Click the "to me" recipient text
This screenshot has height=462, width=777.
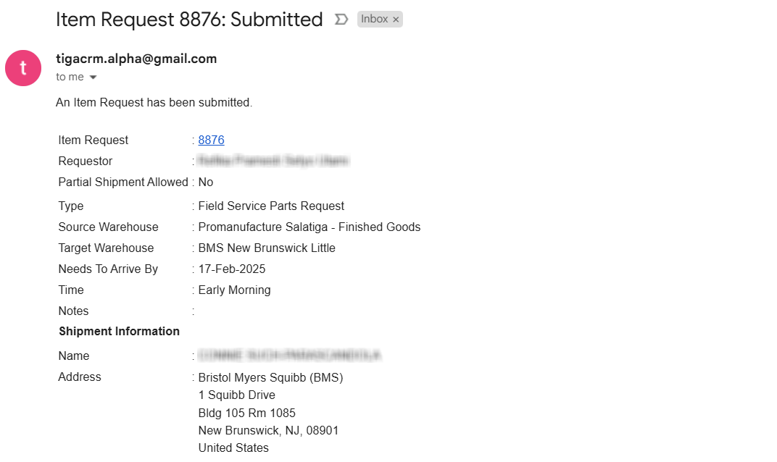70,77
